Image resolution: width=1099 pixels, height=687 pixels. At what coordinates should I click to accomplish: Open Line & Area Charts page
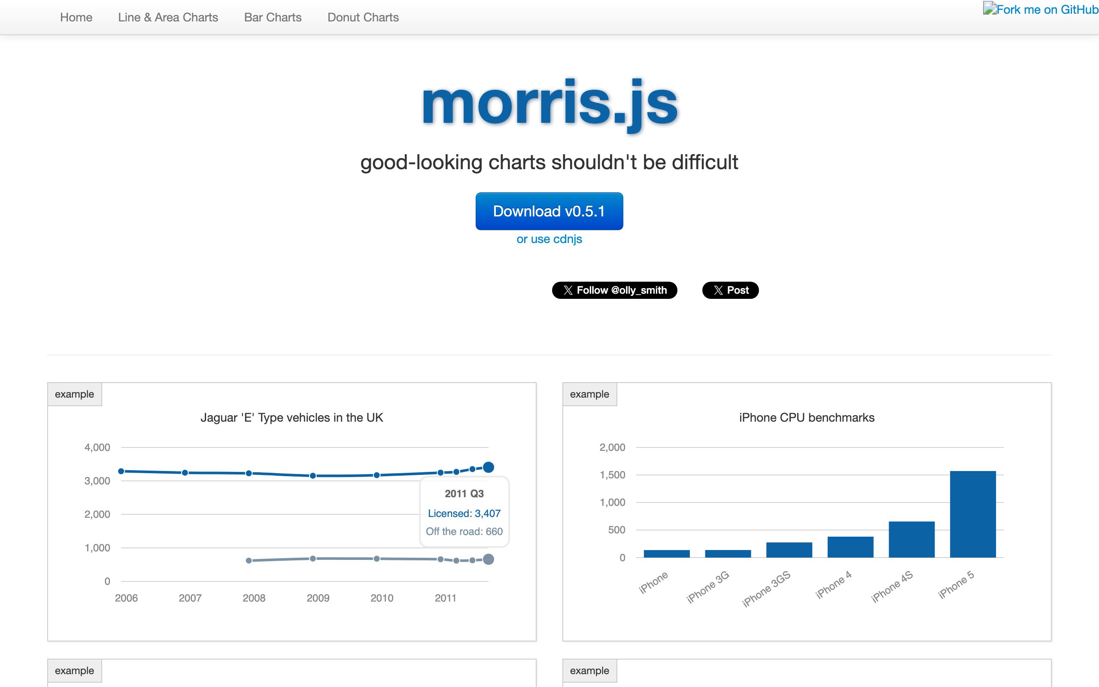(x=168, y=17)
